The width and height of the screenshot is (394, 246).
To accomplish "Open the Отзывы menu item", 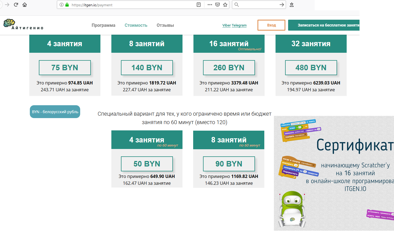I will (165, 25).
